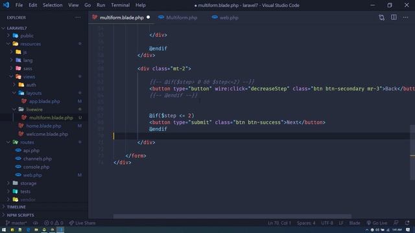Click the Ln 70, Col 1 position indicator
The width and height of the screenshot is (415, 233).
tap(279, 223)
